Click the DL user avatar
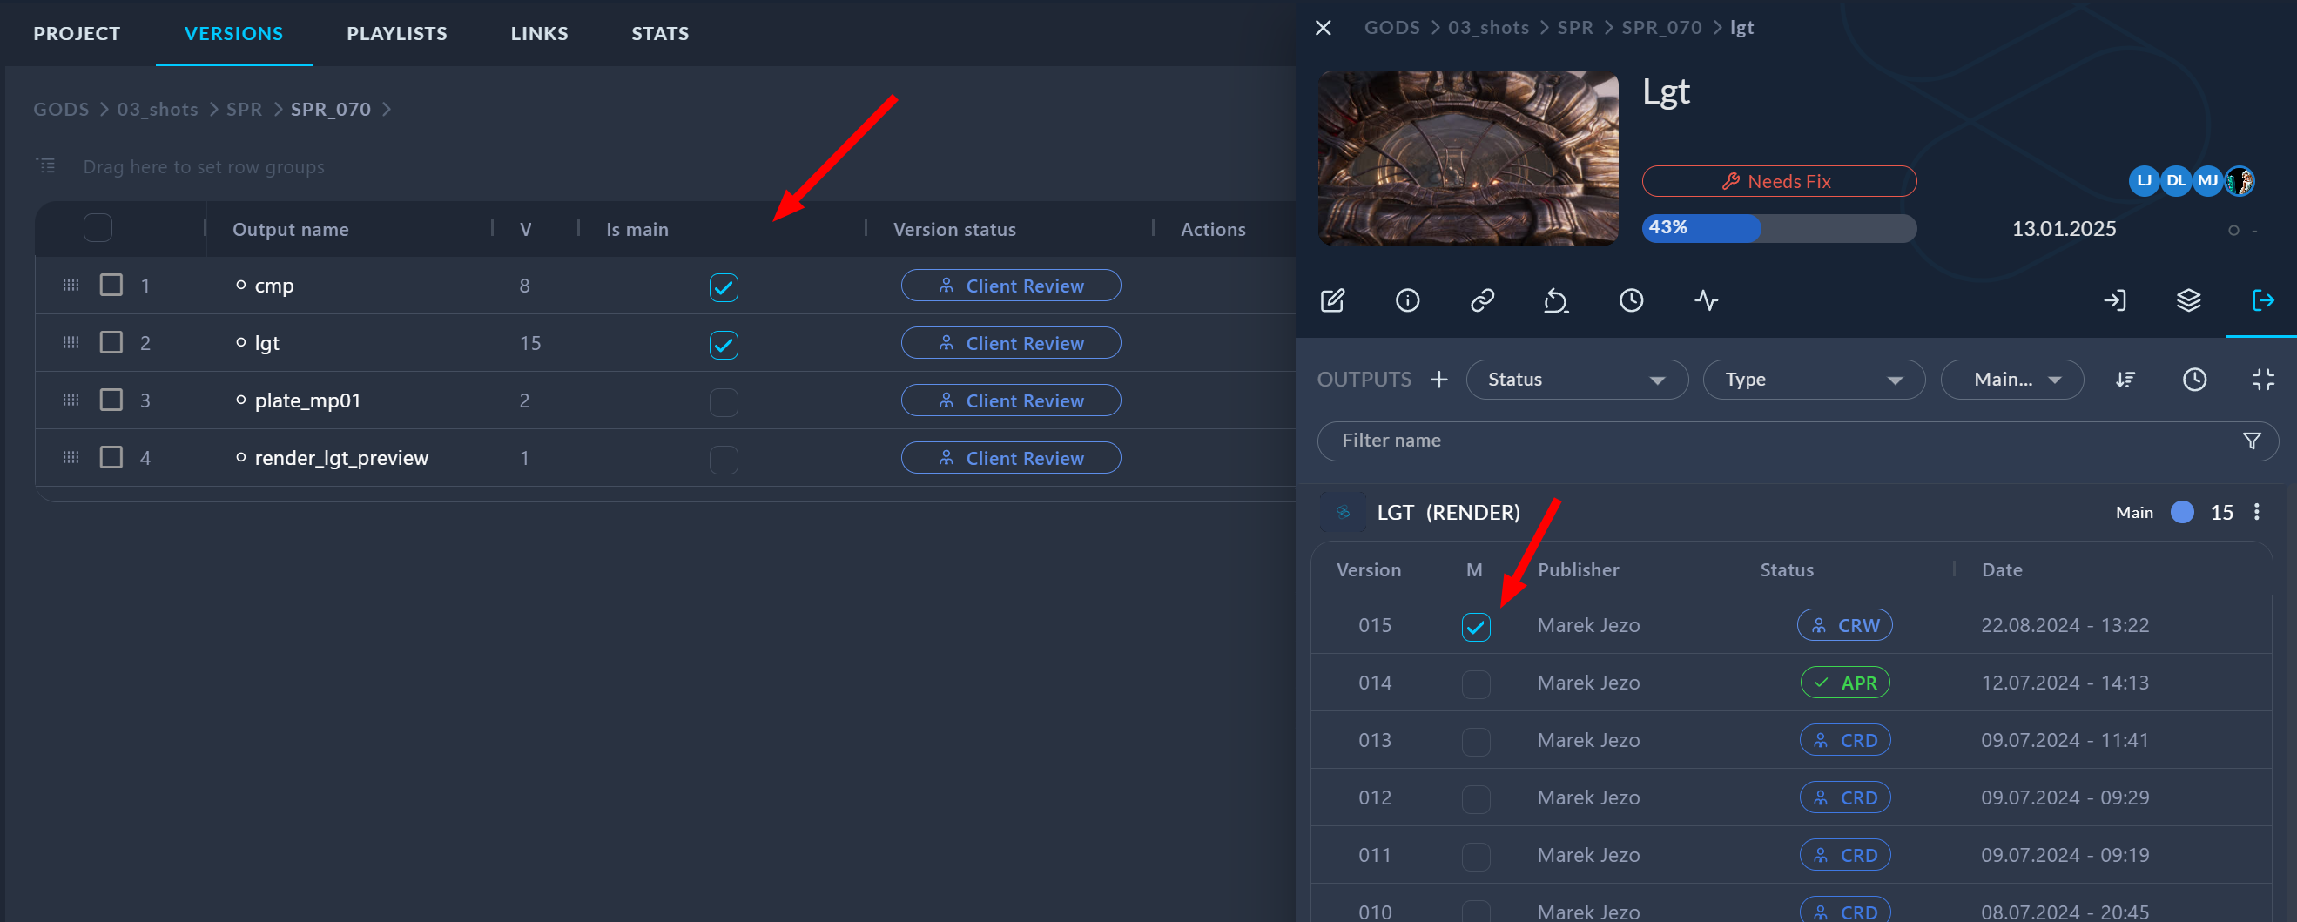The height and width of the screenshot is (922, 2297). click(2176, 181)
